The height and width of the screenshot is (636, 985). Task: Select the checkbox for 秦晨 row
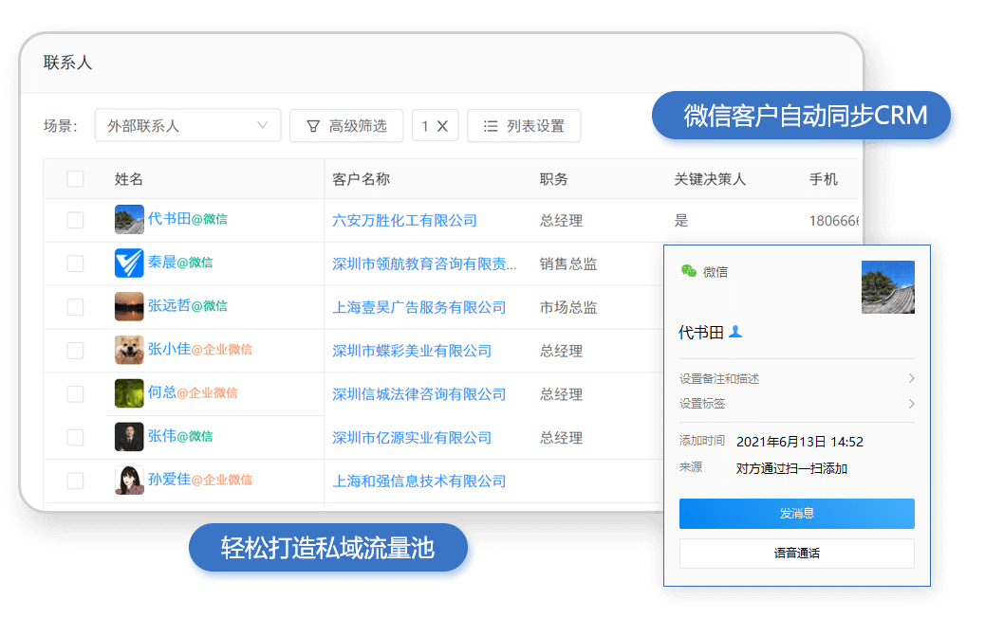(x=75, y=263)
